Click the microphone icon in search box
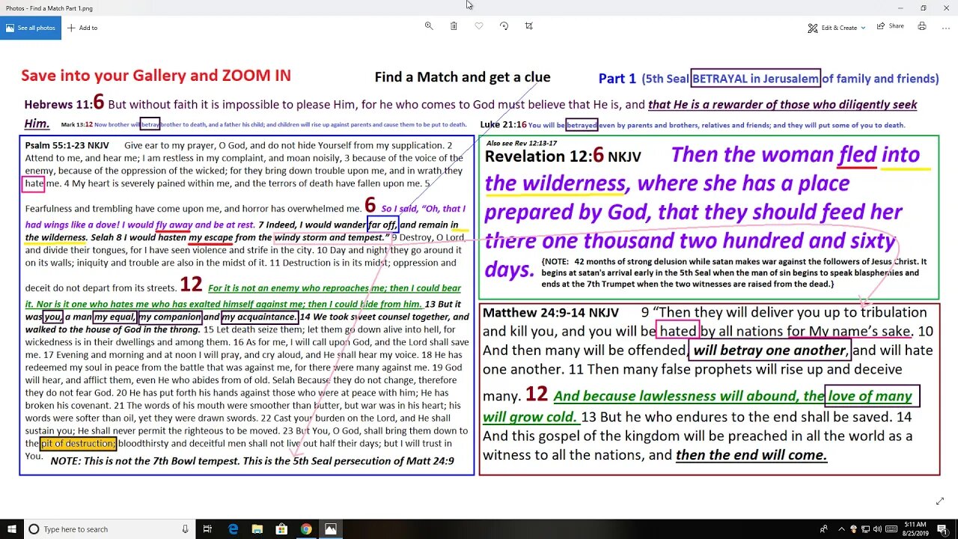Image resolution: width=958 pixels, height=539 pixels. click(185, 529)
